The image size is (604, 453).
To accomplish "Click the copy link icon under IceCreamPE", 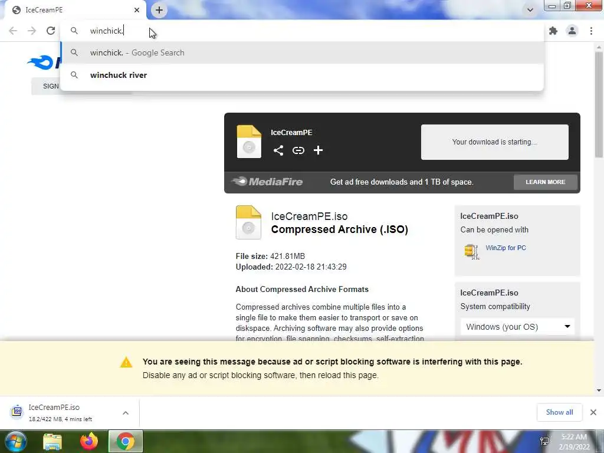I will pyautogui.click(x=298, y=150).
